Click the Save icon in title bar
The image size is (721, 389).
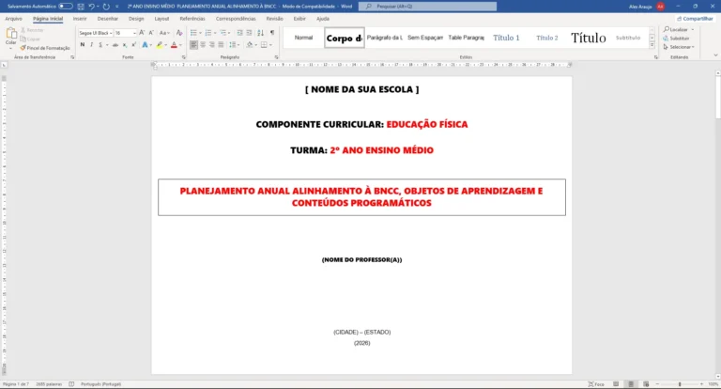click(81, 7)
